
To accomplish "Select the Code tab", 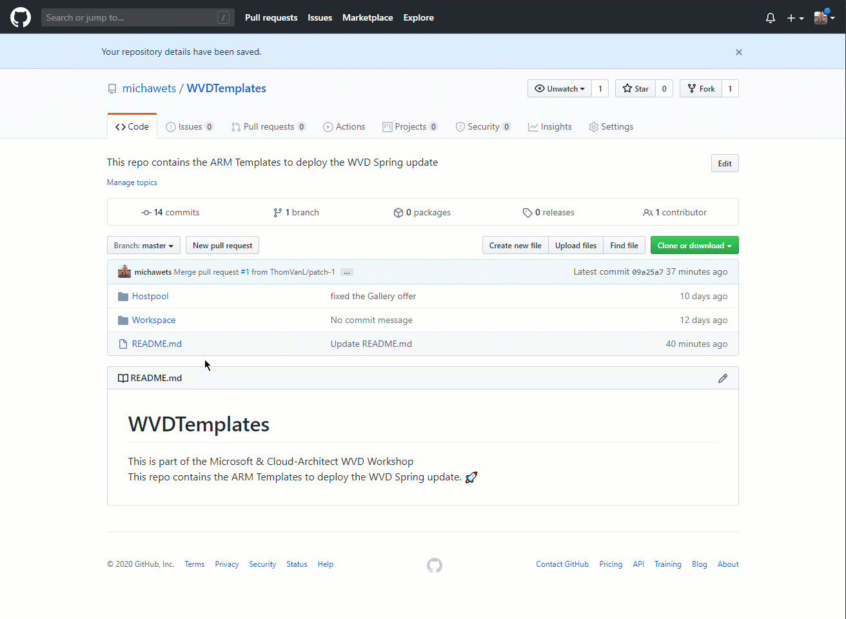I will click(x=132, y=126).
